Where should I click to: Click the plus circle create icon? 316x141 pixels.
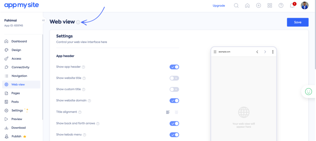tap(259, 6)
